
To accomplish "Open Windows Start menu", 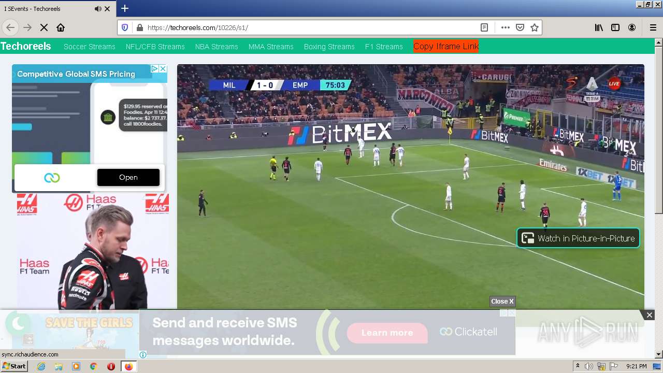I will pyautogui.click(x=15, y=366).
